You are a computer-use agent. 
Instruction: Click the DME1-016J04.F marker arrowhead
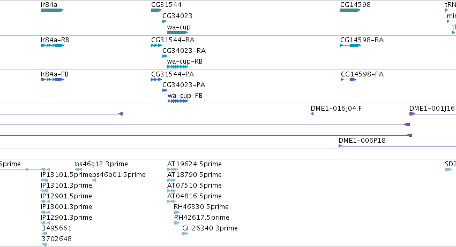click(312, 114)
